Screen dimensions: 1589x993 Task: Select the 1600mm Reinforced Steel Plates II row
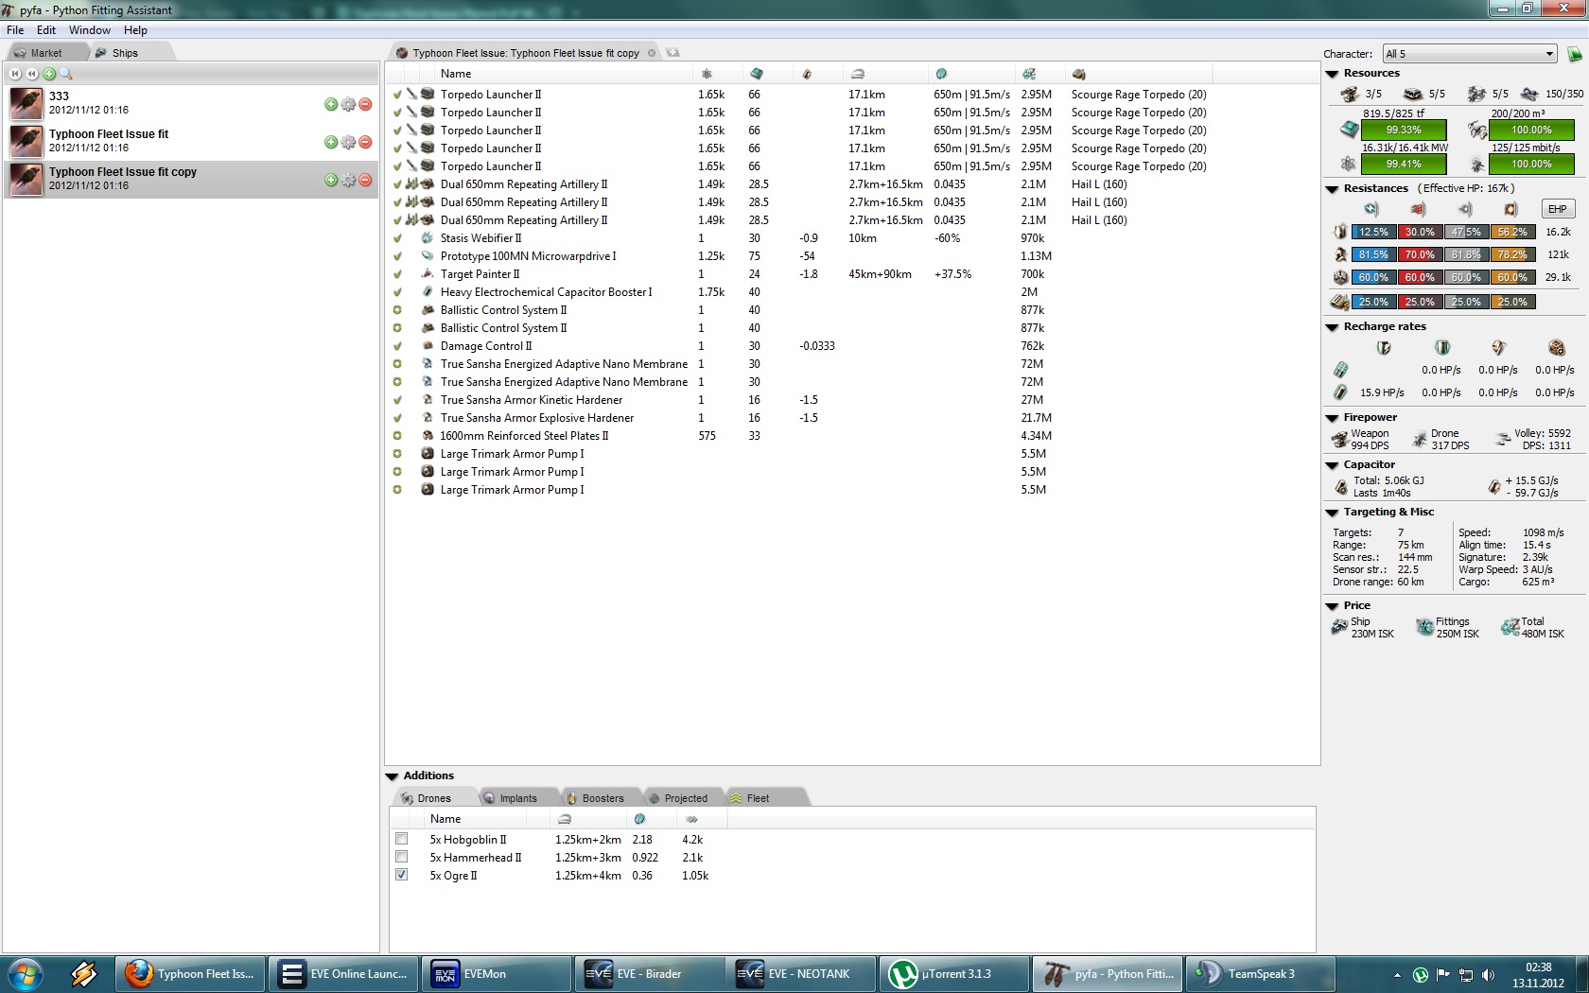point(851,436)
